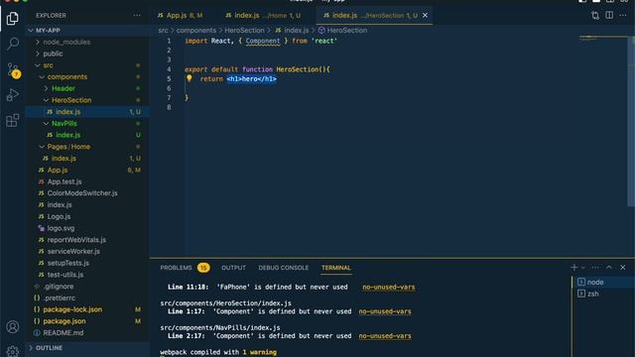Select the Terminal panel tab

335,268
